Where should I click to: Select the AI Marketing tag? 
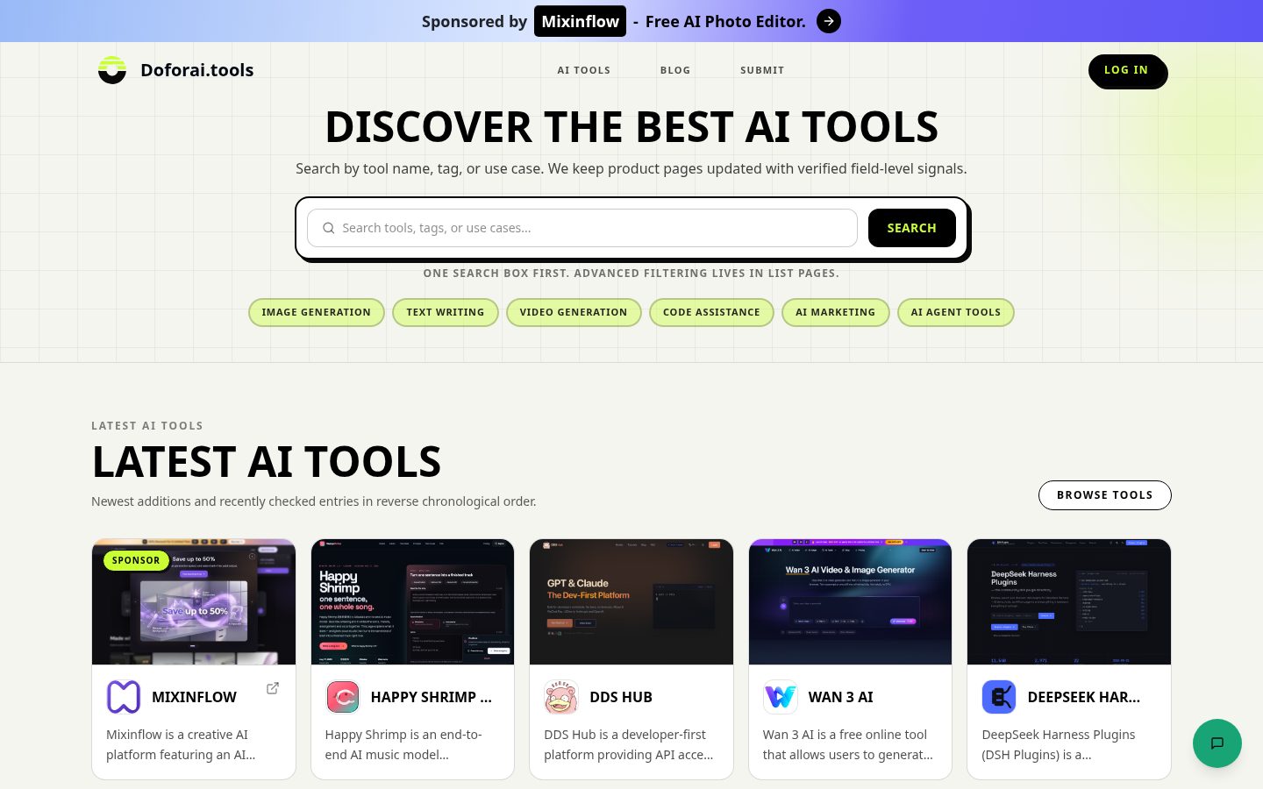tap(835, 312)
